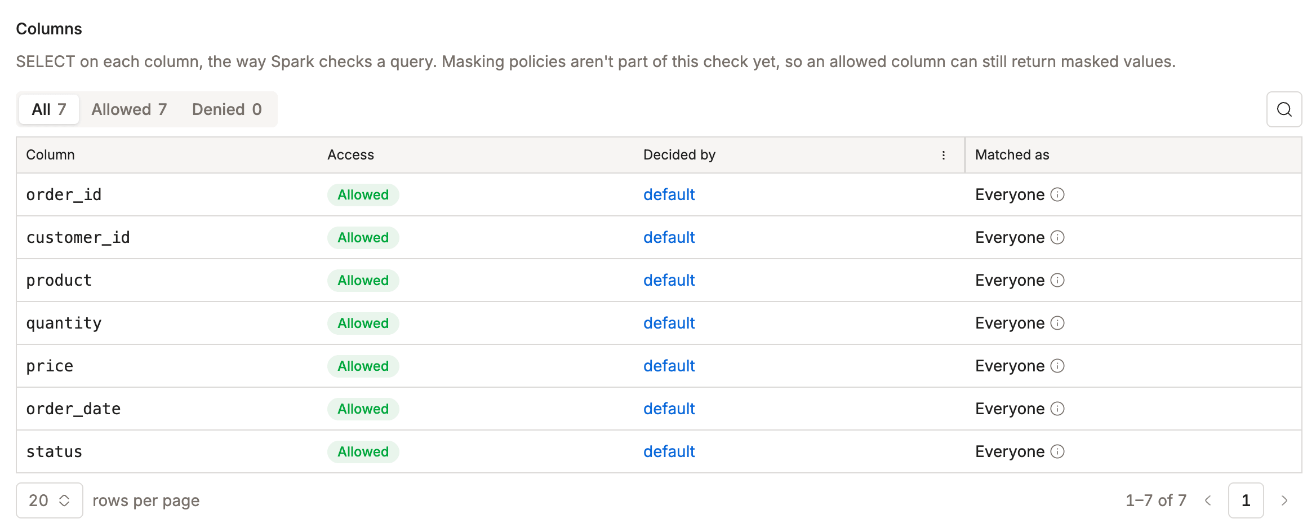Show info icon for quantity Everyone
Viewport: 1316px width, 532px height.
click(1057, 323)
